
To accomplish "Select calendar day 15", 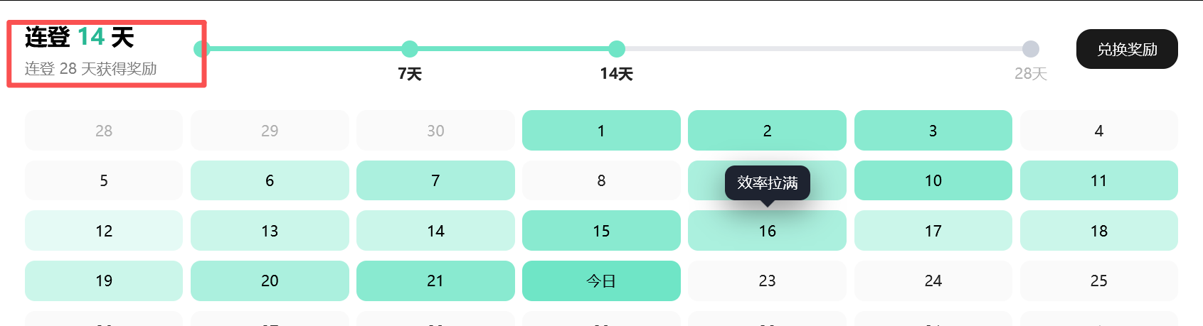I will (x=601, y=231).
